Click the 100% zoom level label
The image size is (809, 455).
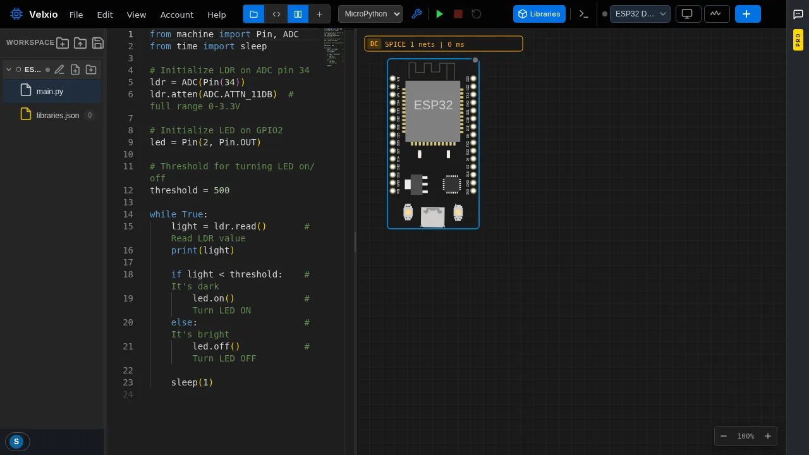click(746, 436)
